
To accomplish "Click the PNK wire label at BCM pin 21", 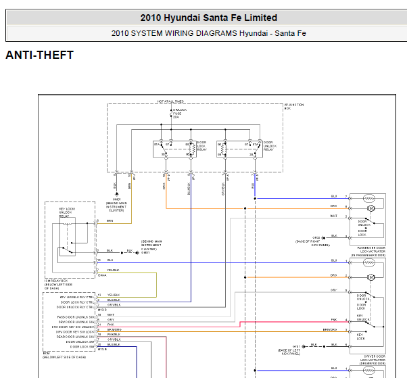I will [x=111, y=325].
